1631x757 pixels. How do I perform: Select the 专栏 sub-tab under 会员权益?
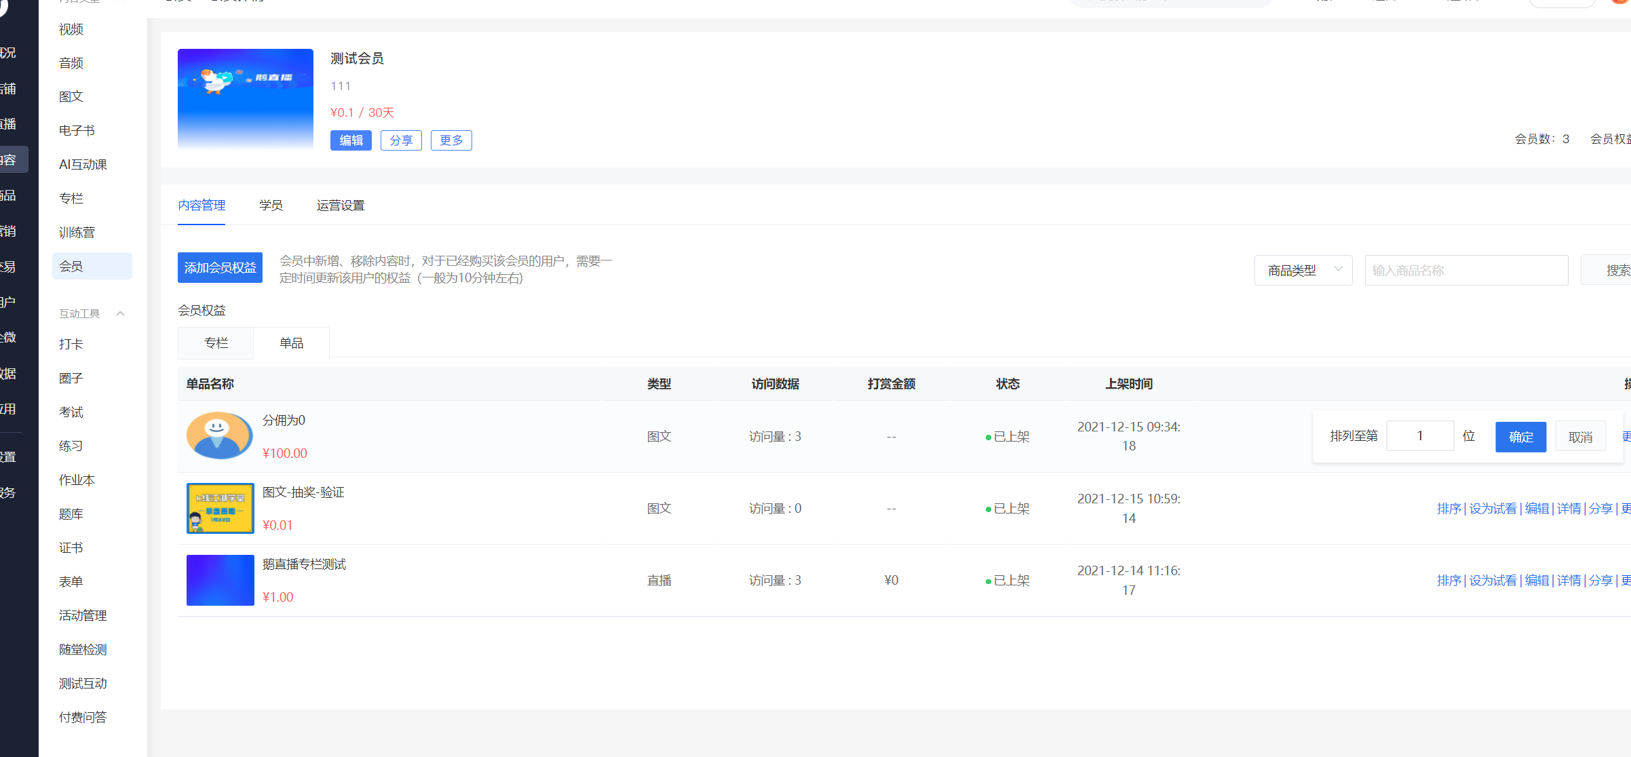pos(216,343)
